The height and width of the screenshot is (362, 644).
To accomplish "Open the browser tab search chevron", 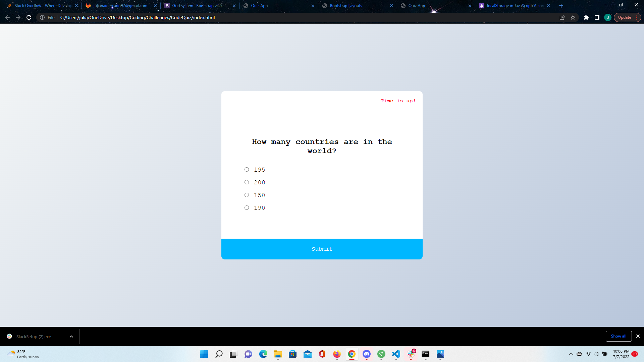I will (590, 5).
